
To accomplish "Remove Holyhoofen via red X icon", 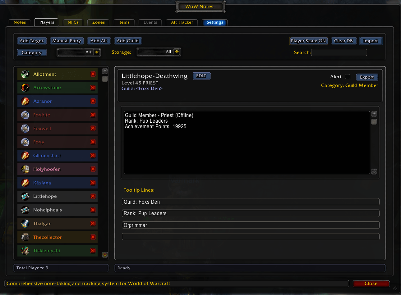I will point(93,169).
